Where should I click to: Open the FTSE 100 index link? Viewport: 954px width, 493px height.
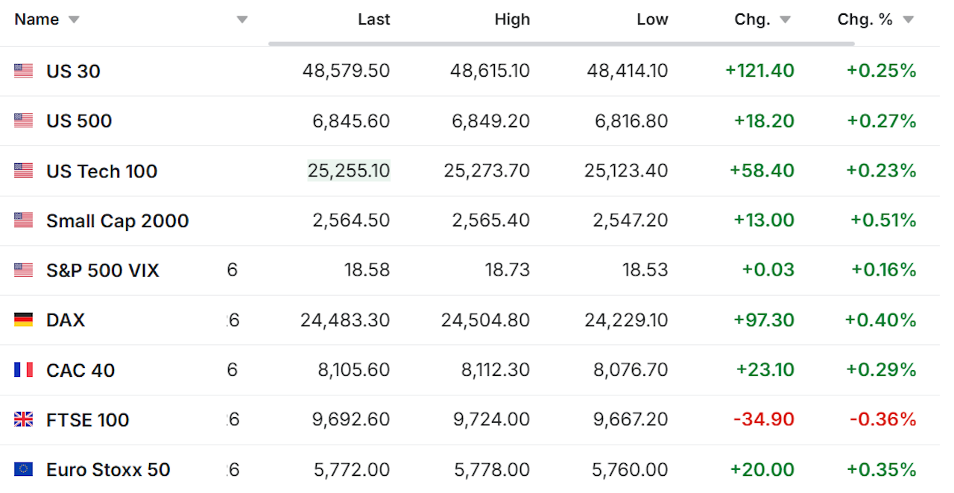click(x=87, y=420)
